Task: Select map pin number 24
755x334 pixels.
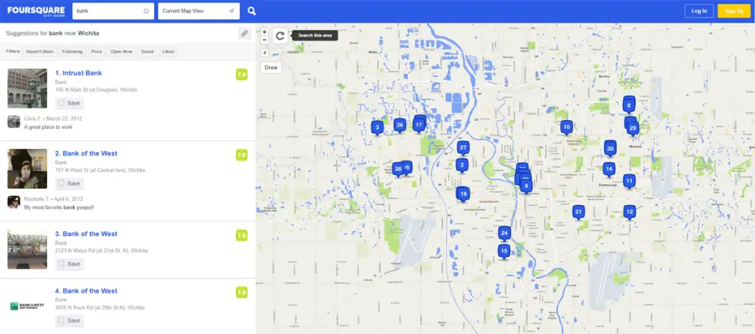Action: [x=504, y=234]
